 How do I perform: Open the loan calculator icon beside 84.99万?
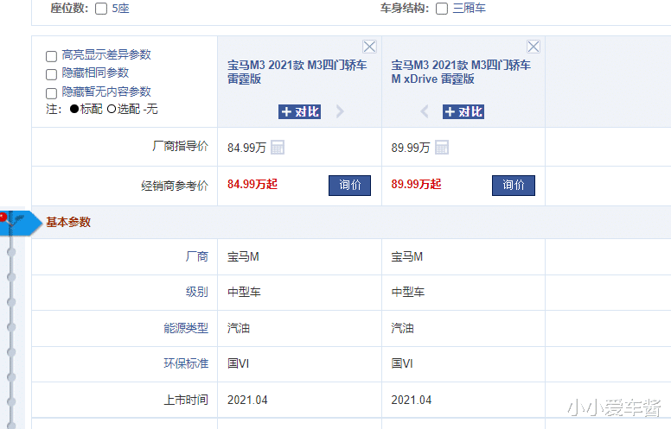click(x=278, y=148)
